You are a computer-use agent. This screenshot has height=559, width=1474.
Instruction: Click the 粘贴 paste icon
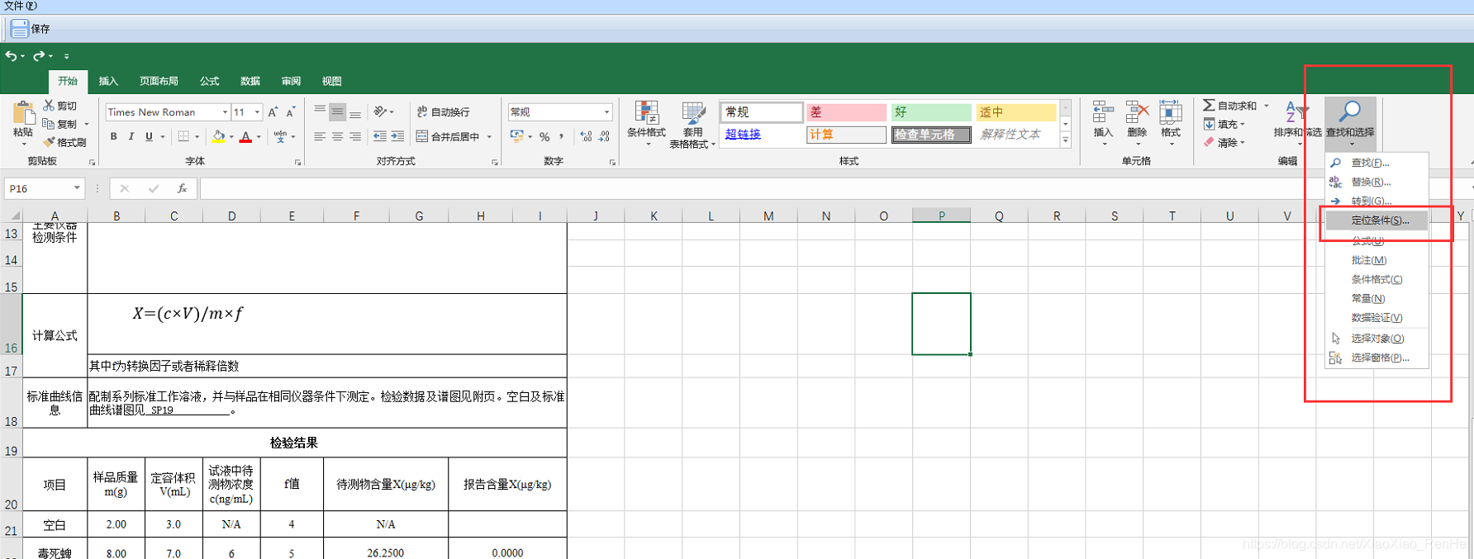point(23,113)
